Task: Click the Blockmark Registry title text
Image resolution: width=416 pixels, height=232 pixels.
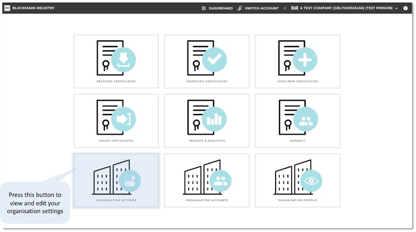Action: (x=33, y=8)
